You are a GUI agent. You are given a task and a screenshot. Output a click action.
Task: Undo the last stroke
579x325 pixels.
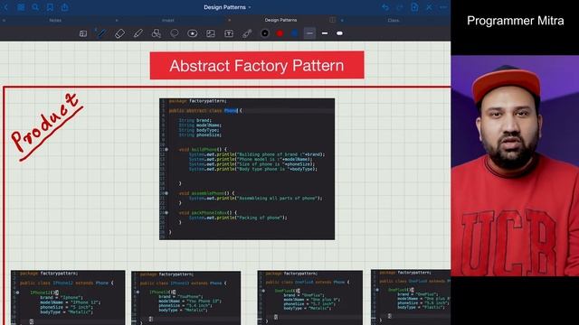click(385, 7)
